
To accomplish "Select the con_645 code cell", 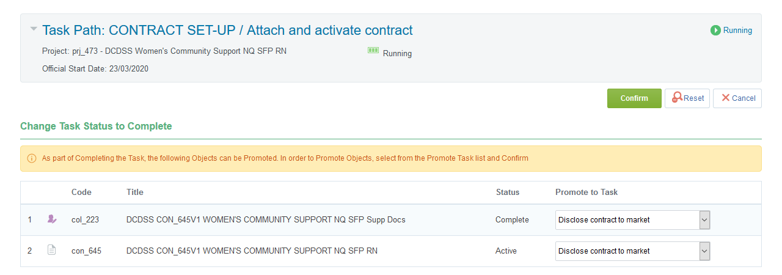I will coord(86,251).
